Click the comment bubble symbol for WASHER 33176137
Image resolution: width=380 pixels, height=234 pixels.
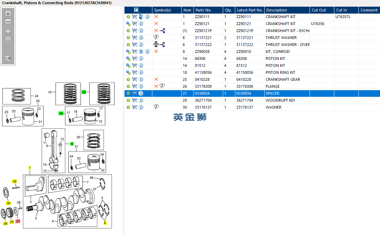click(x=156, y=107)
